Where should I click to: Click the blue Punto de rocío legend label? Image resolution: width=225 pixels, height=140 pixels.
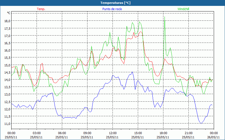[112, 9]
